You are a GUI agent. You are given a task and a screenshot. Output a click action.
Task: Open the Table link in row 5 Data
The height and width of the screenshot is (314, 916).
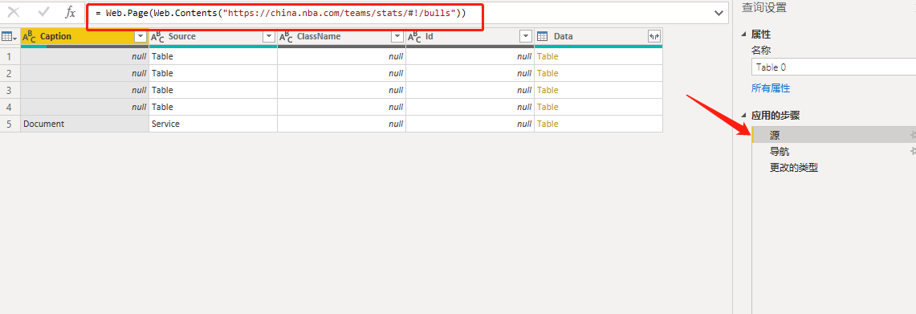tap(548, 124)
